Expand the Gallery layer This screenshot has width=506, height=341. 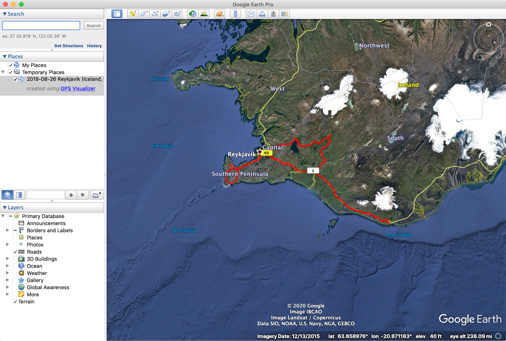coord(8,280)
